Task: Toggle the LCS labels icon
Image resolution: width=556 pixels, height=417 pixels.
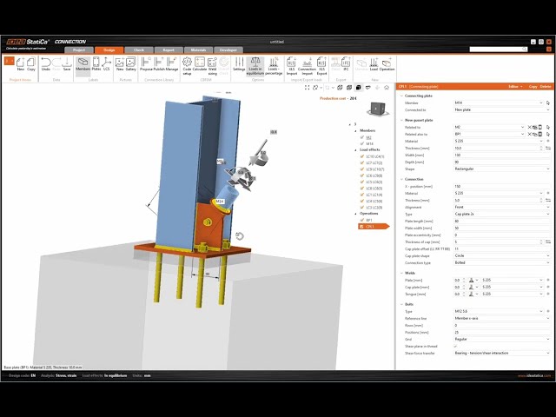Action: click(x=106, y=64)
